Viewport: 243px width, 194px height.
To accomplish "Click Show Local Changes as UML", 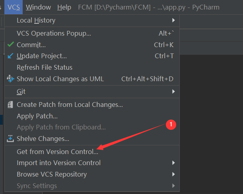I will pyautogui.click(x=60, y=79).
